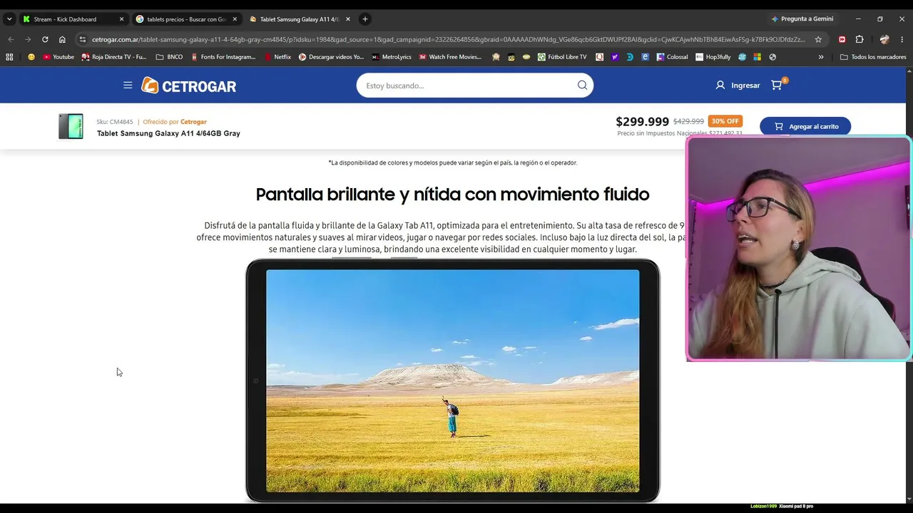913x513 pixels.
Task: Add the tablet with 'Agregar al carrito'
Action: 805,126
